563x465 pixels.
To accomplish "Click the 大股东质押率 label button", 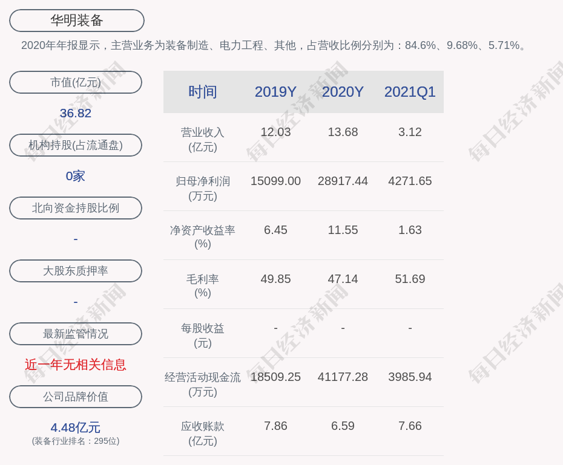I will (x=76, y=271).
